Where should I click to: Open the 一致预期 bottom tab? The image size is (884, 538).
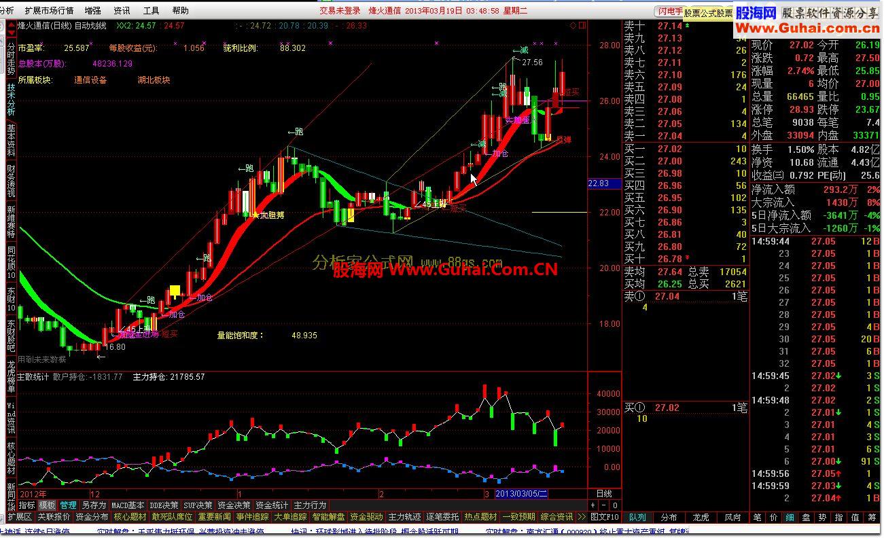(519, 517)
